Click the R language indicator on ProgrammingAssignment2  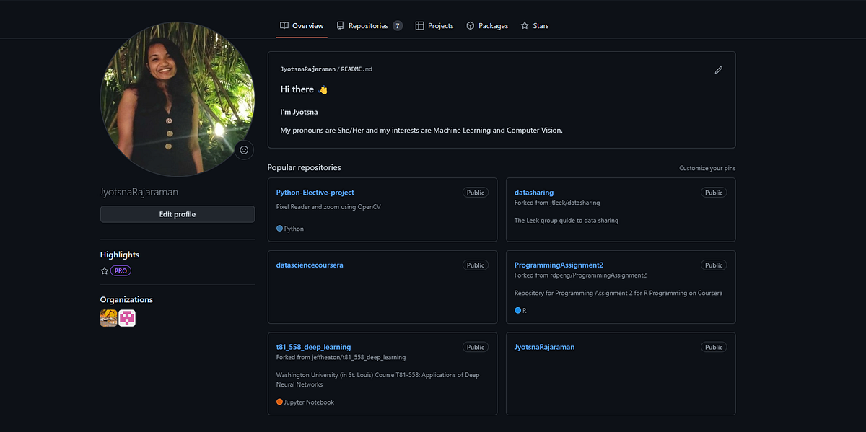(517, 310)
